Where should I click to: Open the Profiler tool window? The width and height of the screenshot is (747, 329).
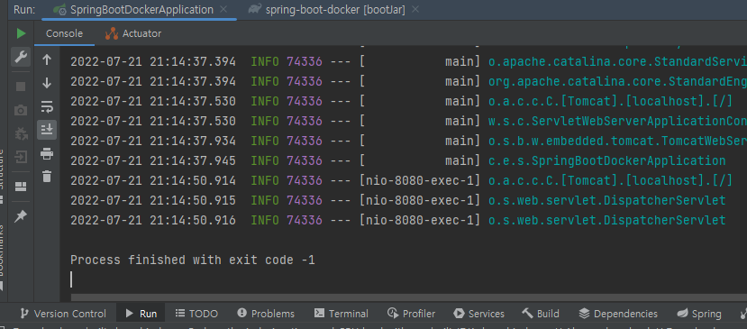[x=412, y=314]
